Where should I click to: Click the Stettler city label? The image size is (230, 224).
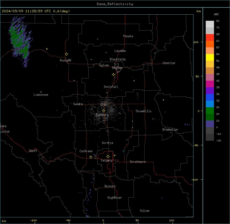(169, 63)
